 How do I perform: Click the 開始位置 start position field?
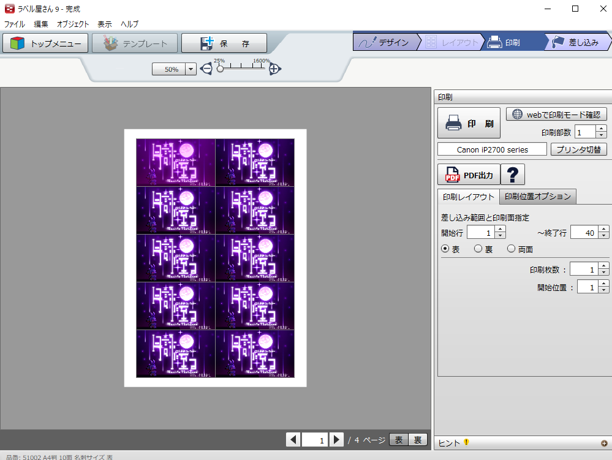pos(587,287)
